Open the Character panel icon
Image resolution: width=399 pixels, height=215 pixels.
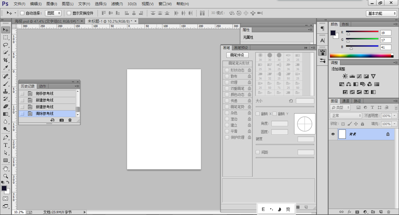[x=322, y=40]
